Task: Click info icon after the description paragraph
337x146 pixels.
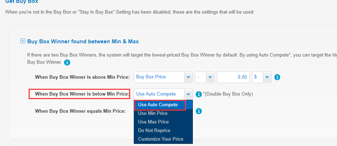Action: point(67,63)
